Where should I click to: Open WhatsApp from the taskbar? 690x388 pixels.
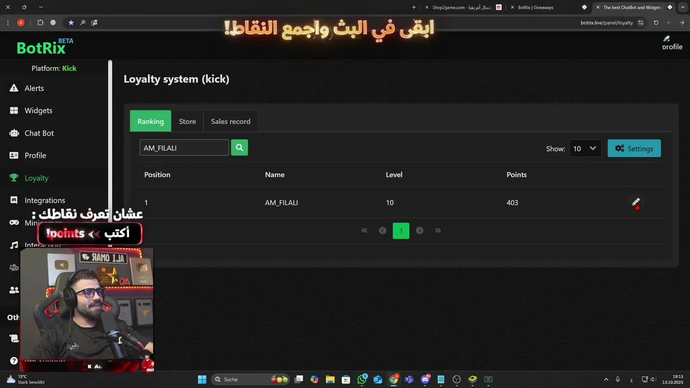coord(362,379)
